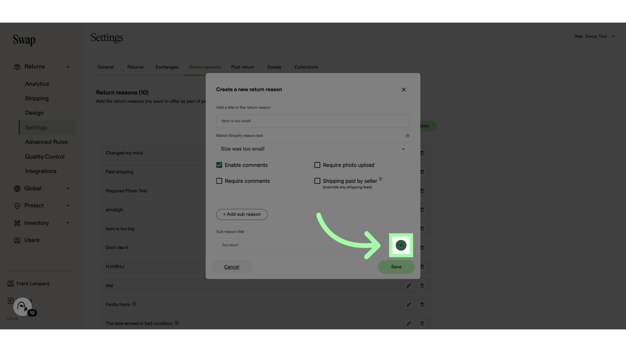Click the Swap logo
This screenshot has width=626, height=352.
[x=24, y=40]
